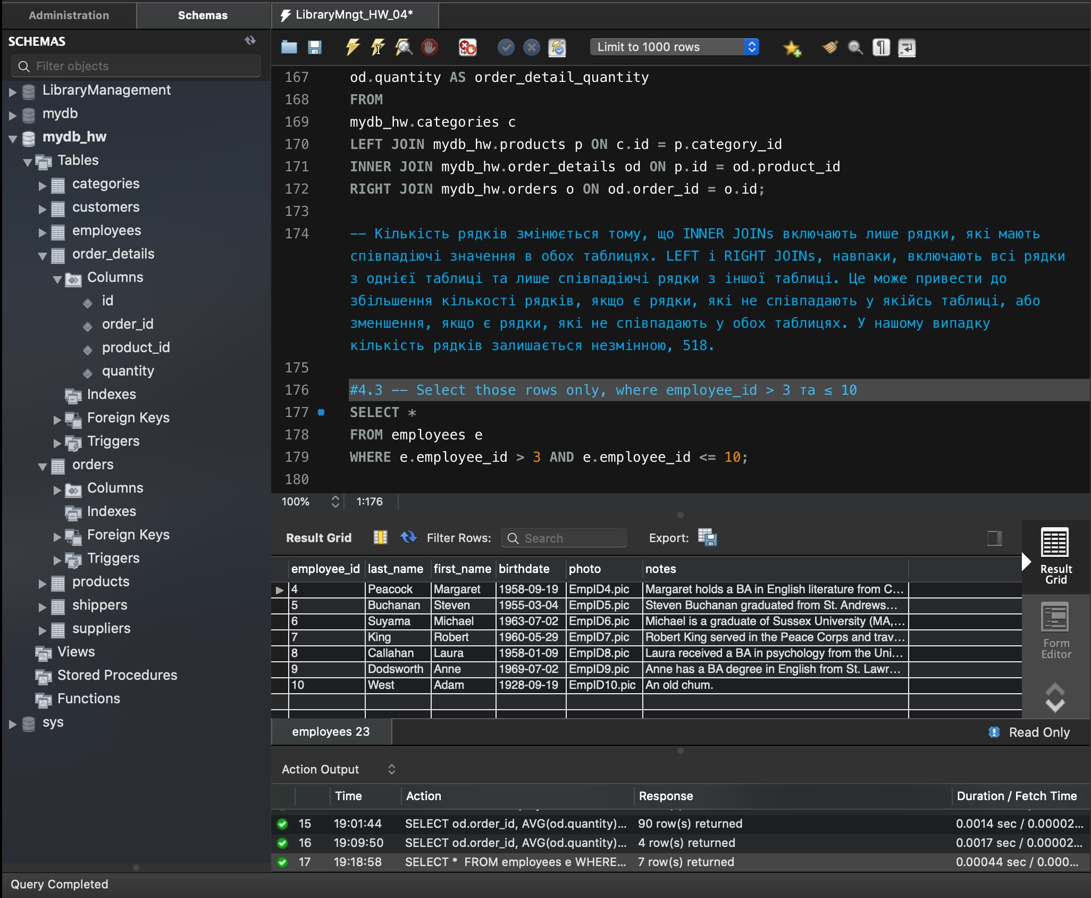The image size is (1091, 898).
Task: Click the execute statement under cursor icon
Action: [x=378, y=47]
